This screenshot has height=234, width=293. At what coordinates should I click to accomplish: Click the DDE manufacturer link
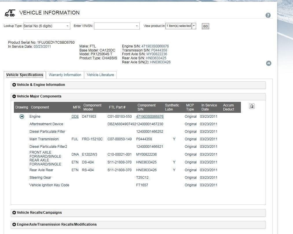pyautogui.click(x=75, y=117)
